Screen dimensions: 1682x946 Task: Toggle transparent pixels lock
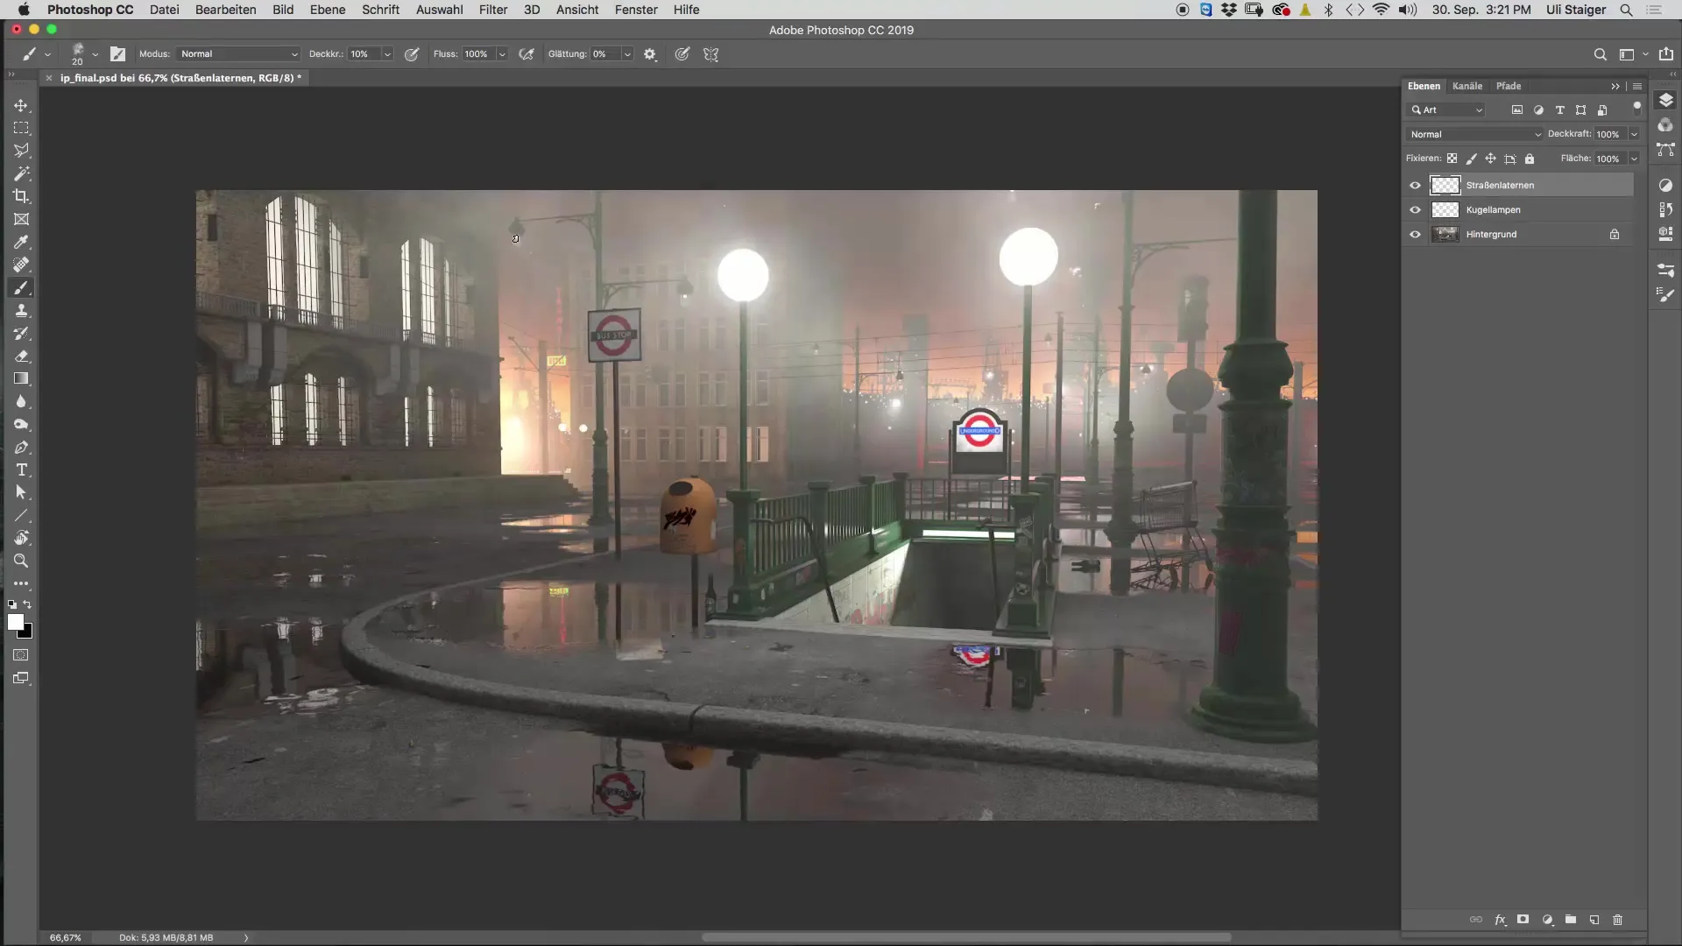pos(1452,159)
